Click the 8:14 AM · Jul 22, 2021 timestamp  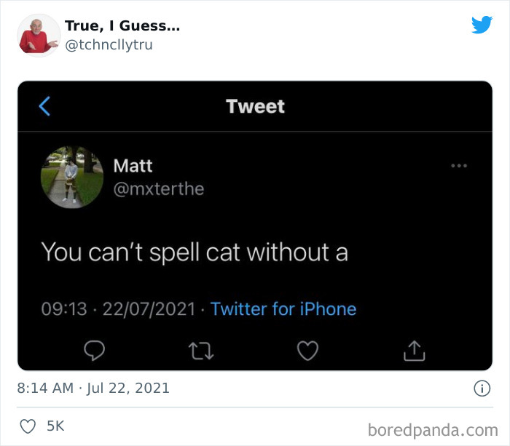pyautogui.click(x=93, y=389)
